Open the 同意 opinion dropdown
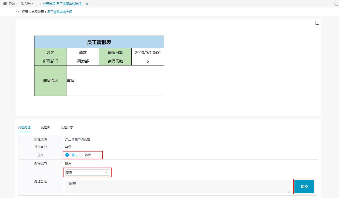The width and height of the screenshot is (339, 198). pyautogui.click(x=87, y=172)
